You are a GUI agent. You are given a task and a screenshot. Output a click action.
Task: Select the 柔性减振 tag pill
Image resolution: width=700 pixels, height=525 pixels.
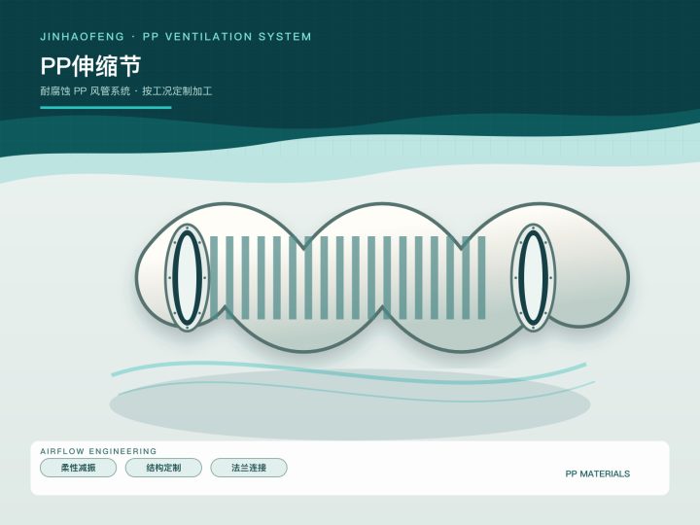pos(78,468)
